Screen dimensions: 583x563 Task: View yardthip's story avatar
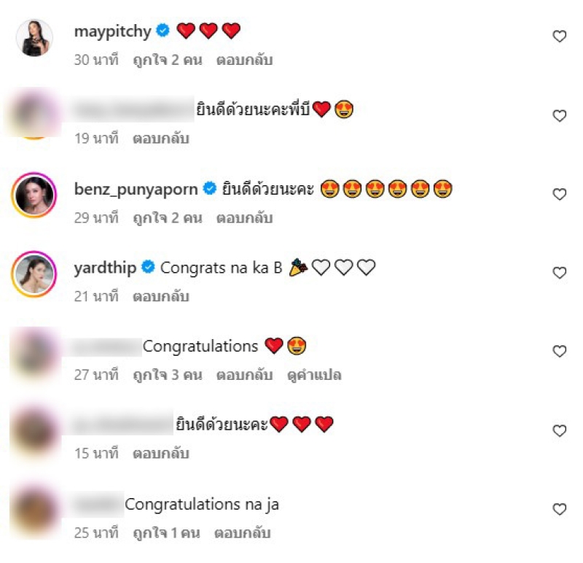pyautogui.click(x=34, y=274)
